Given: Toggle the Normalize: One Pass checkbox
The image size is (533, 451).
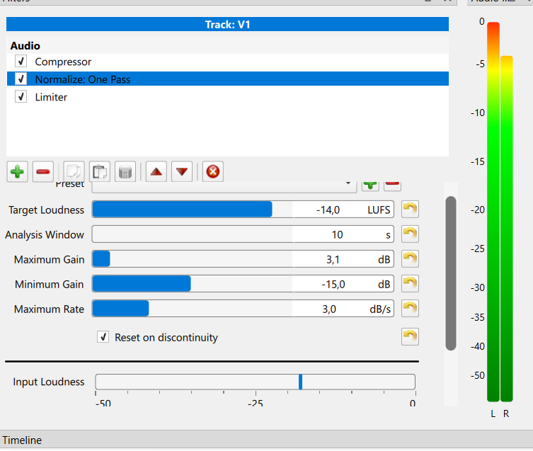Looking at the screenshot, I should [x=21, y=79].
